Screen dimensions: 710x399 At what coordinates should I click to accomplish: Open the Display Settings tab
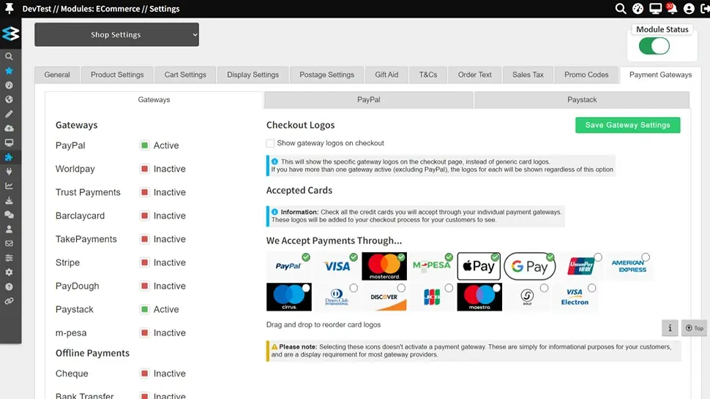point(253,75)
